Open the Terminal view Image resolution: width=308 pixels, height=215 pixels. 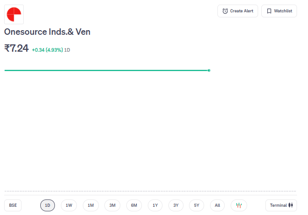[281, 205]
